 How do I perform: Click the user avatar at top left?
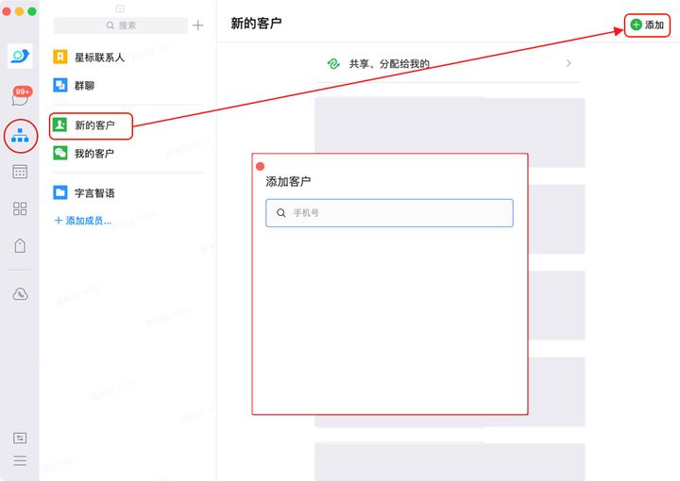point(20,57)
